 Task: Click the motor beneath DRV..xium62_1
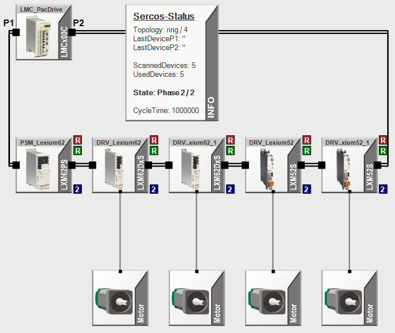(190, 299)
